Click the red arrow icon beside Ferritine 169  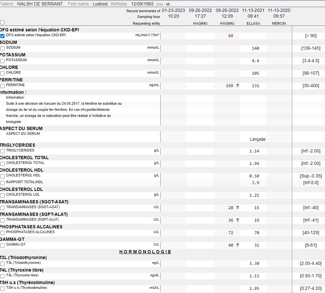(x=238, y=85)
